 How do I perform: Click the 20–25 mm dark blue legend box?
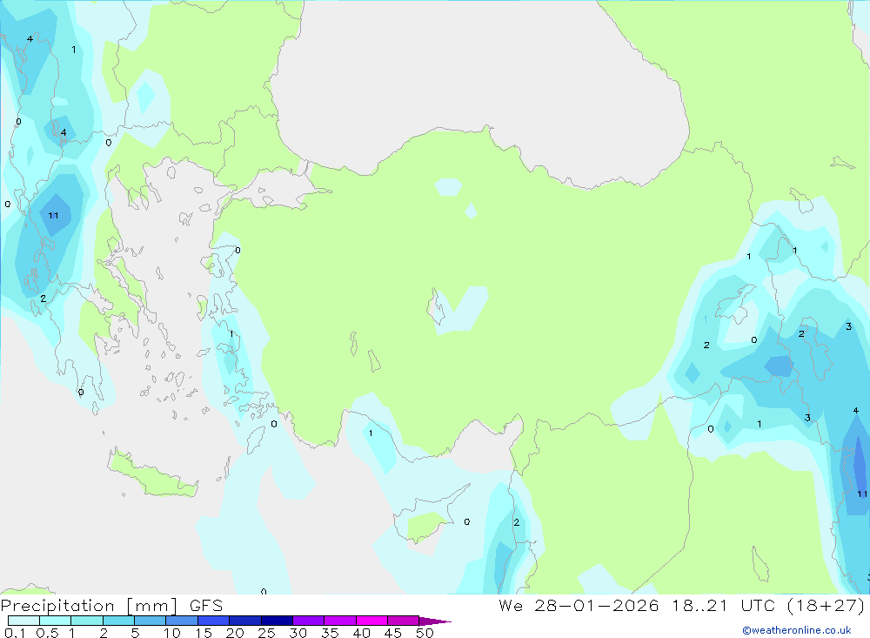(245, 621)
